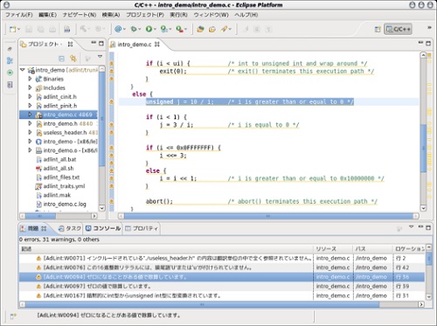Click Link with Editor icon in project view

click(73, 59)
